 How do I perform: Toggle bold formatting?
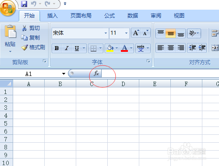click(x=57, y=48)
